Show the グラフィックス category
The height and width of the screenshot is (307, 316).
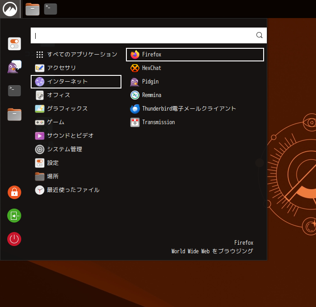pyautogui.click(x=76, y=108)
